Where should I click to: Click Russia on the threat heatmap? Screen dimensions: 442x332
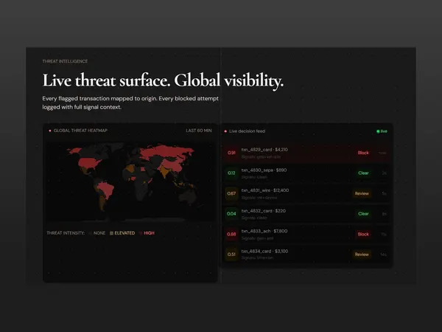(x=166, y=151)
